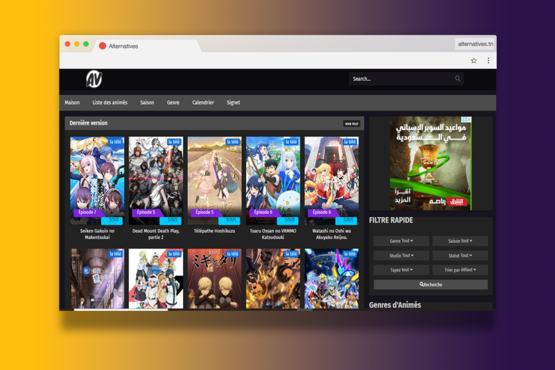
Task: Open the Trier par défaut dropdown
Action: click(460, 270)
